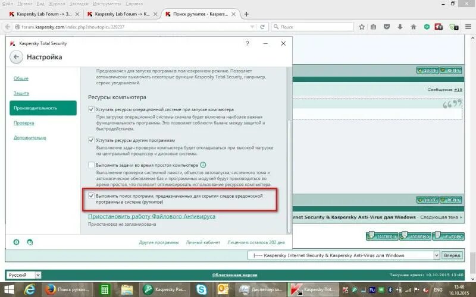476x297 pixels.
Task: Switch to Диспетчер задач taskbar item
Action: pyautogui.click(x=262, y=289)
